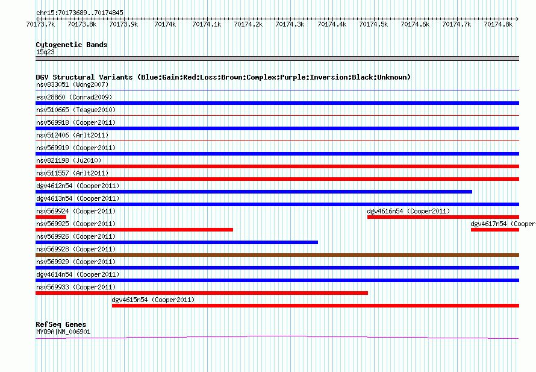The height and width of the screenshot is (372, 536).
Task: Select the nsv569918 (Cooper2011) blue bar
Action: point(277,128)
